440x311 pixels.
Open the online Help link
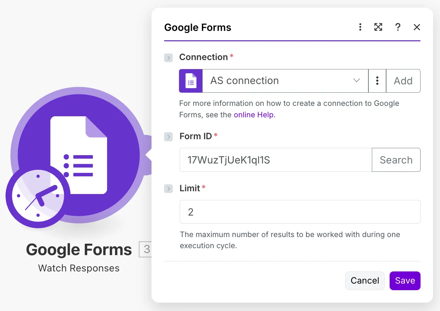click(254, 115)
